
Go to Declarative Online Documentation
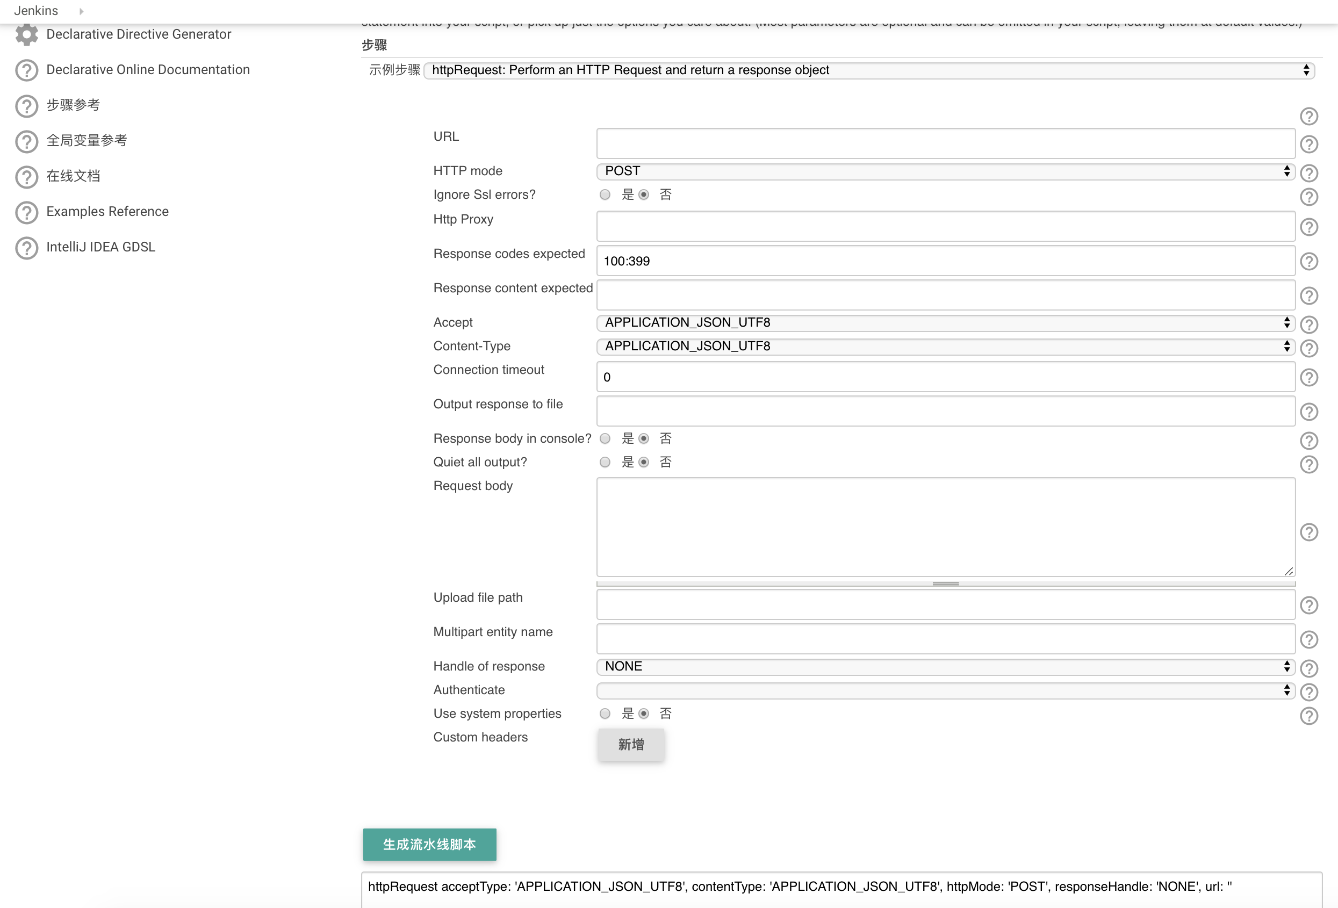click(x=148, y=70)
